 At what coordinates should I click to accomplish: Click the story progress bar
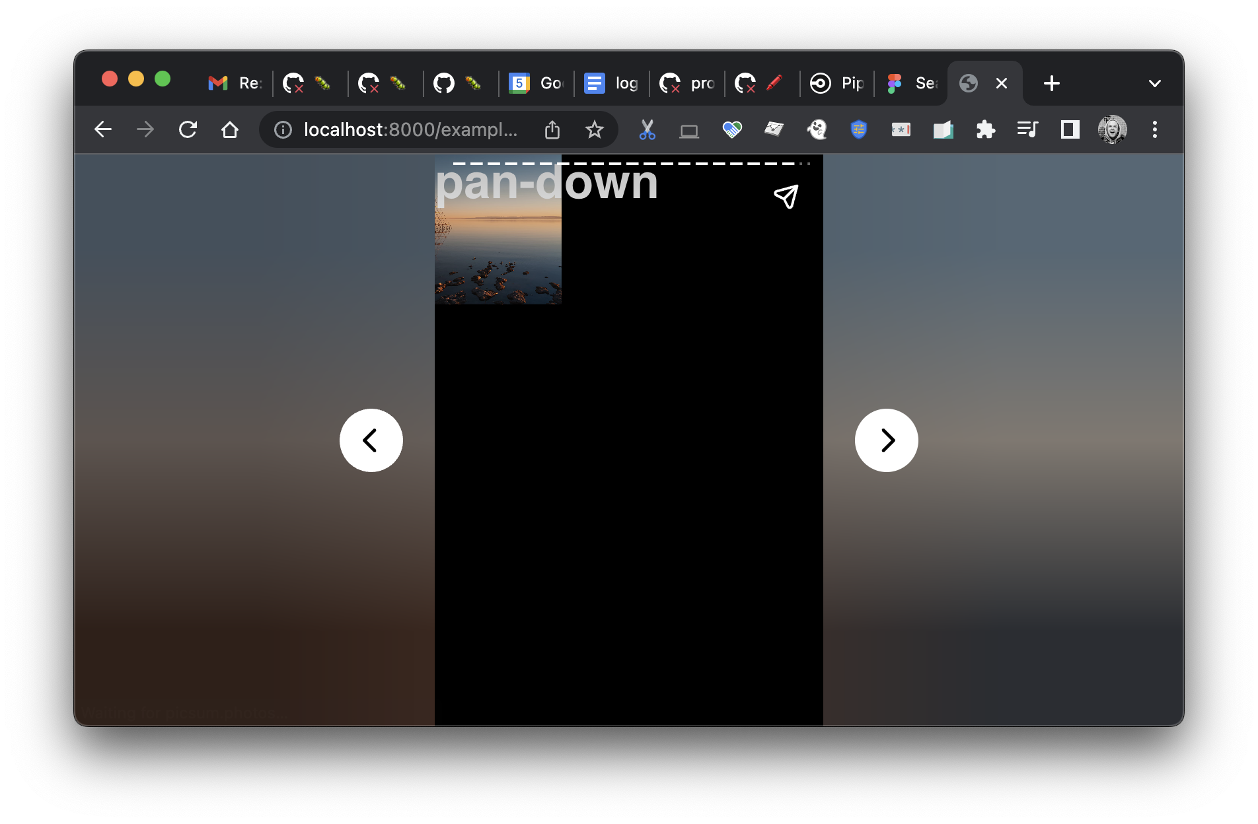coord(632,163)
